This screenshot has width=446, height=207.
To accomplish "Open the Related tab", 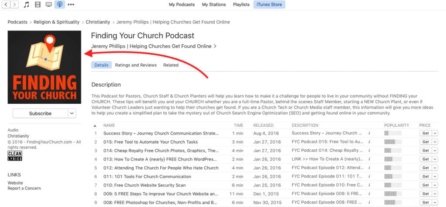I will pyautogui.click(x=171, y=65).
